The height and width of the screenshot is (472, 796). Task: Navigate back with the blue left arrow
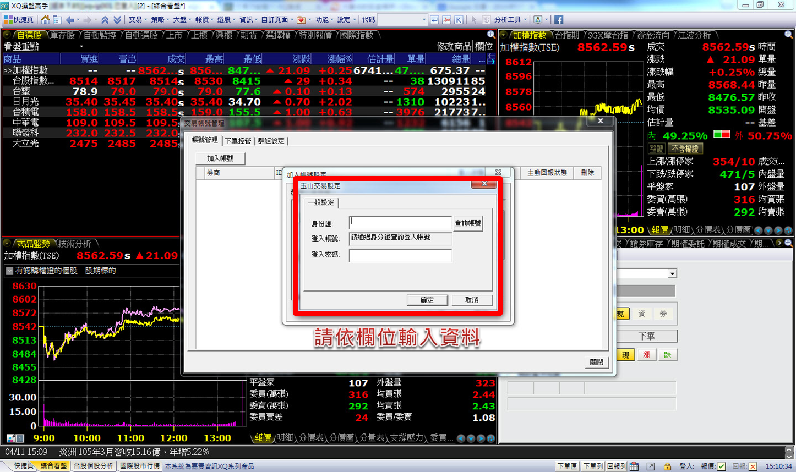pos(70,20)
